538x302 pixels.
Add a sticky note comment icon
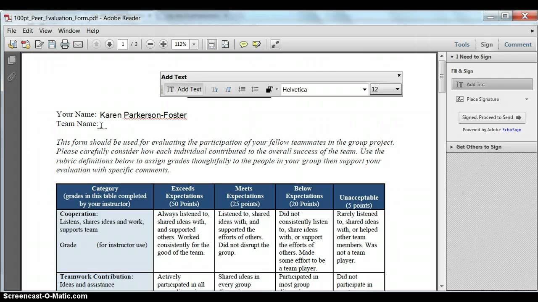pyautogui.click(x=243, y=44)
